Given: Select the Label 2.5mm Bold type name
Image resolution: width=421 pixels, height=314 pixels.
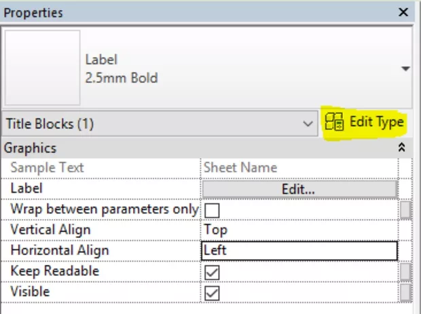Looking at the screenshot, I should tap(121, 69).
